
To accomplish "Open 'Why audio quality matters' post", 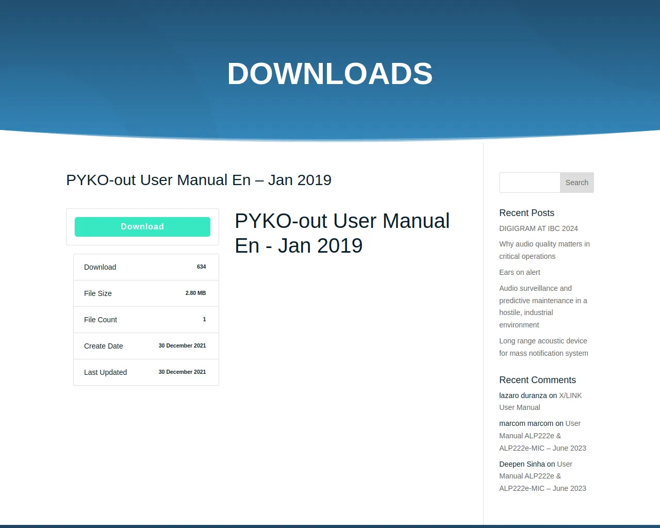I will 544,250.
